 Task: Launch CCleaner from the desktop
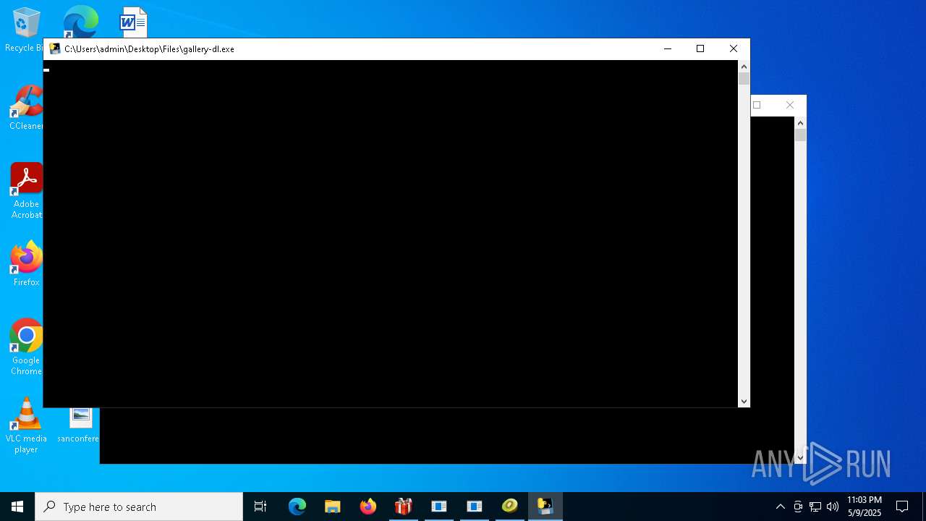(26, 108)
